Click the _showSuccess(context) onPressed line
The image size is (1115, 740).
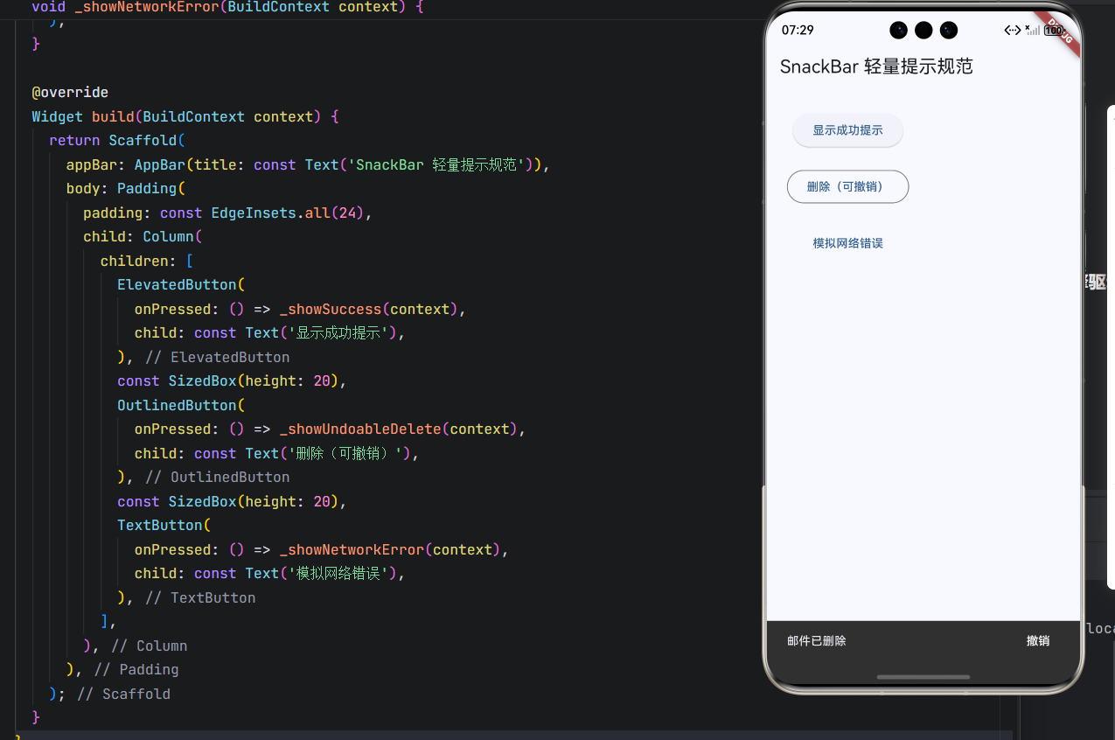click(x=300, y=309)
